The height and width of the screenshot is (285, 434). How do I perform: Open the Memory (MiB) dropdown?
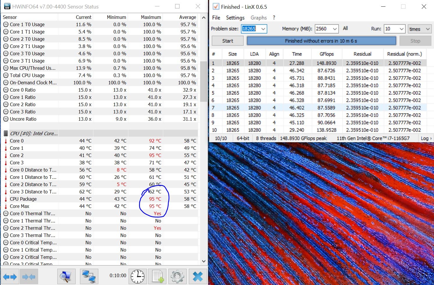click(x=335, y=29)
